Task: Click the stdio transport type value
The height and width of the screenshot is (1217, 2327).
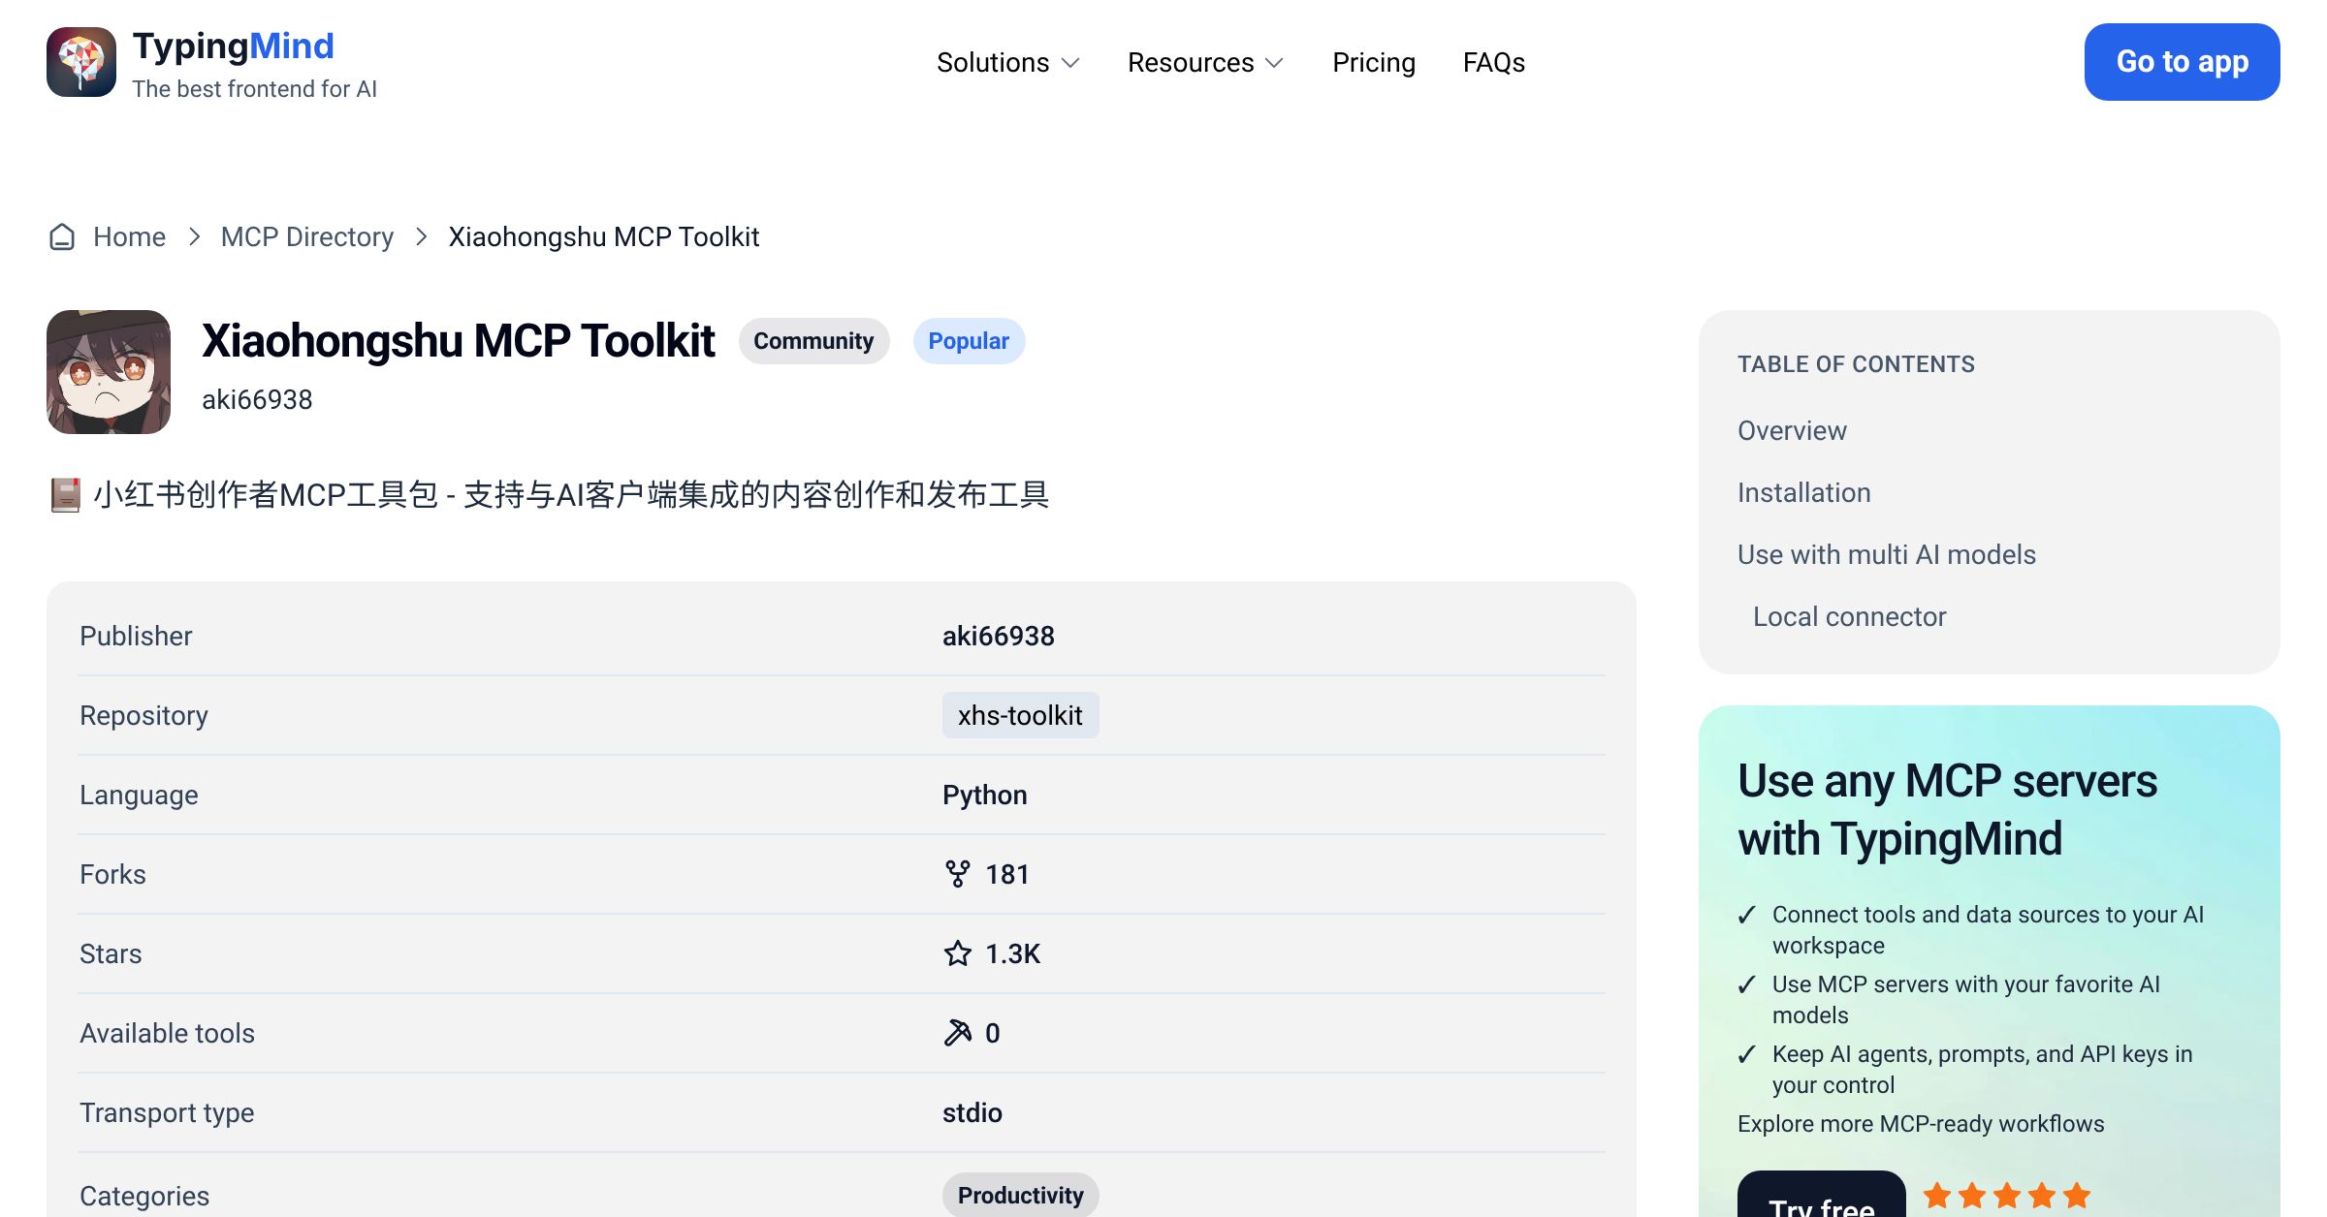Action: point(972,1112)
